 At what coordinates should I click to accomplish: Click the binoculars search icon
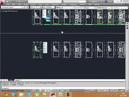tap(88, 2)
